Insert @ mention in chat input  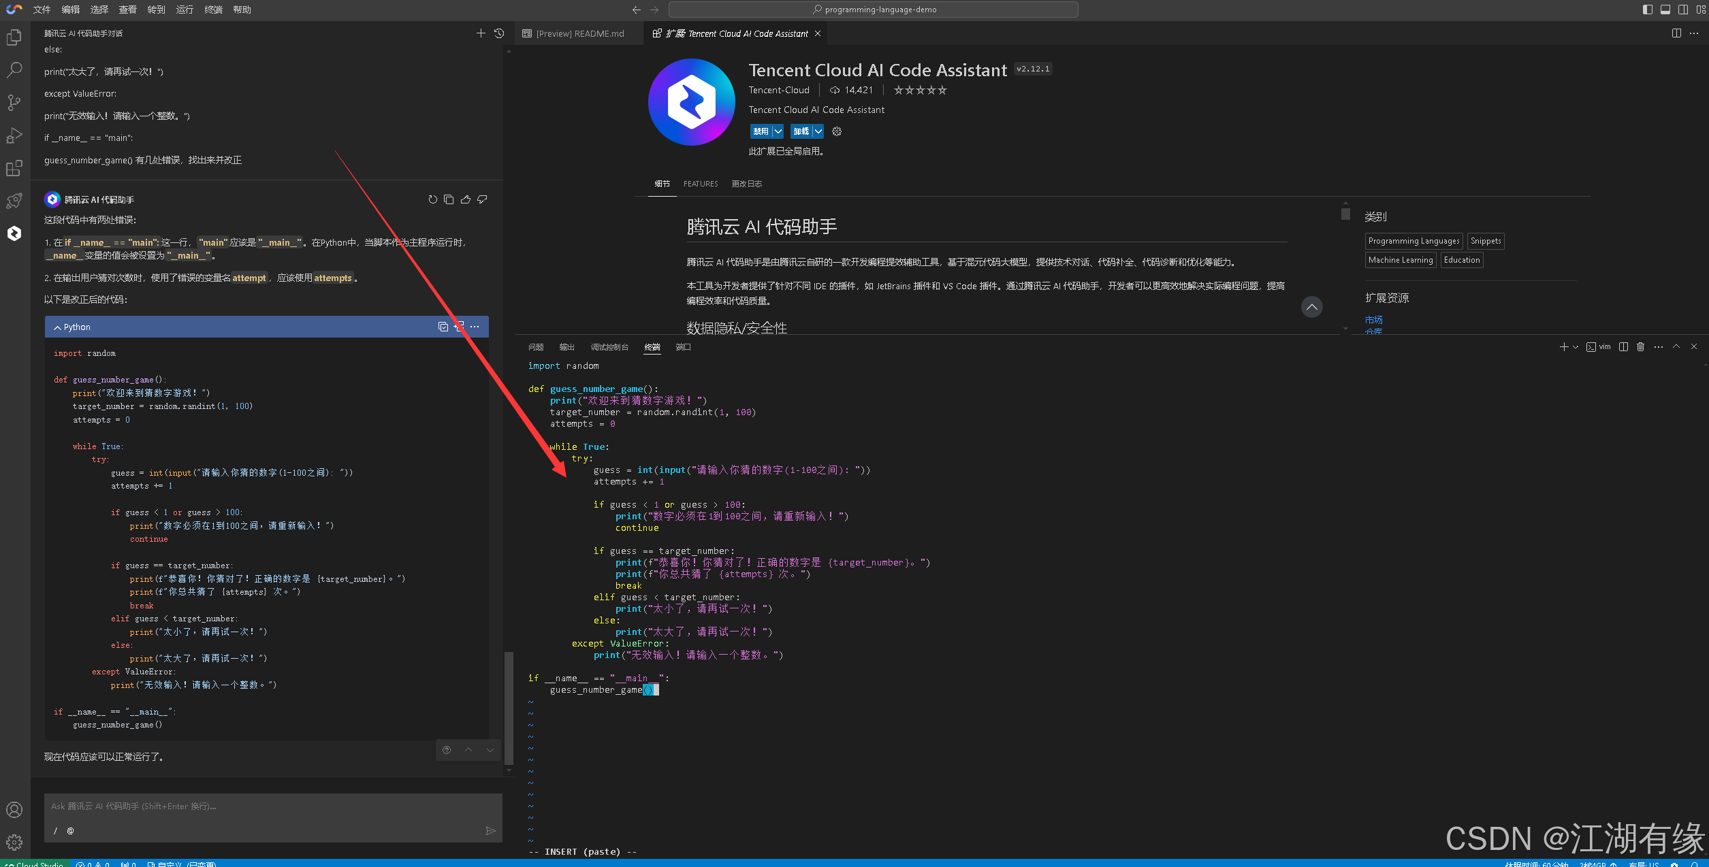70,831
